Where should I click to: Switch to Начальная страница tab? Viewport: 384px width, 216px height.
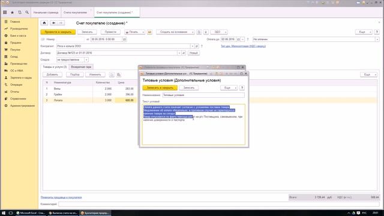pyautogui.click(x=46, y=13)
